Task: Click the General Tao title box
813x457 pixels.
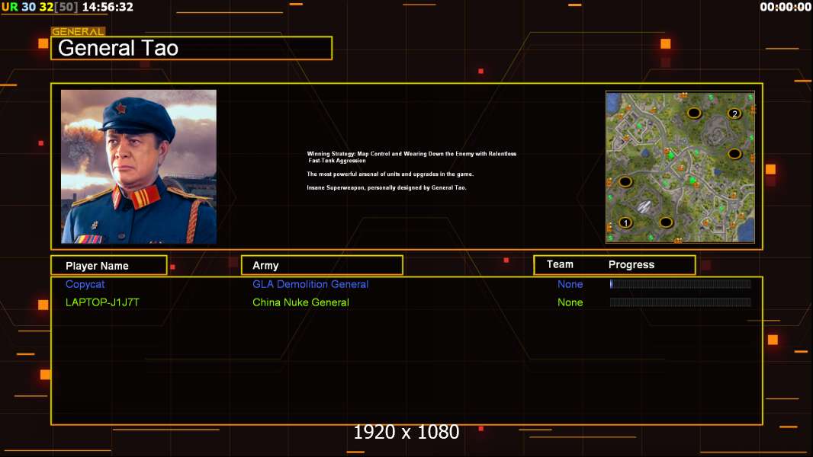Action: coord(191,48)
